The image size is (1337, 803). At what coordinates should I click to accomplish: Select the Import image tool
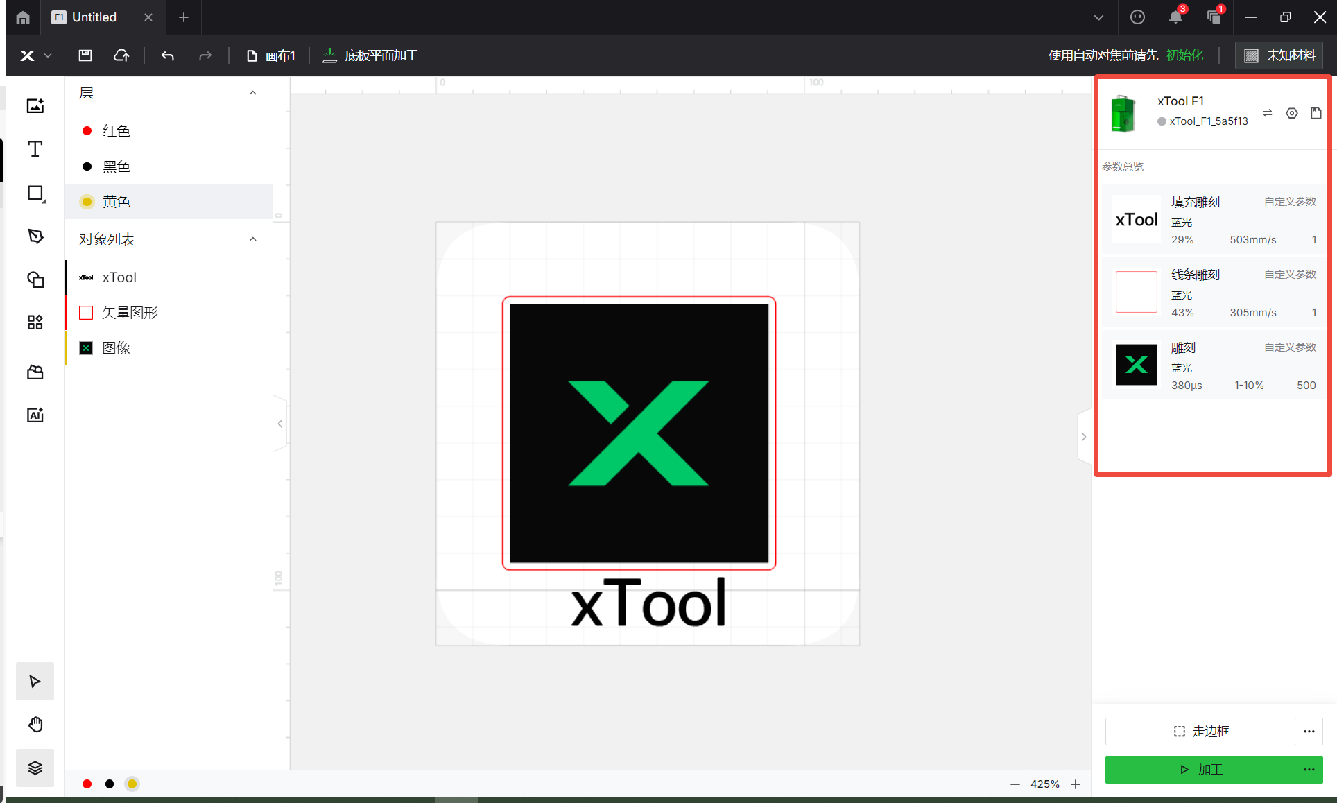35,106
